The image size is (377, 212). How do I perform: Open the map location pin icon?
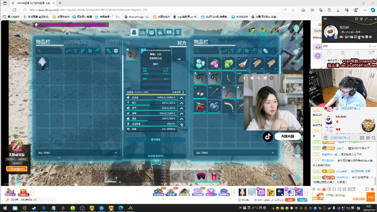178,32
